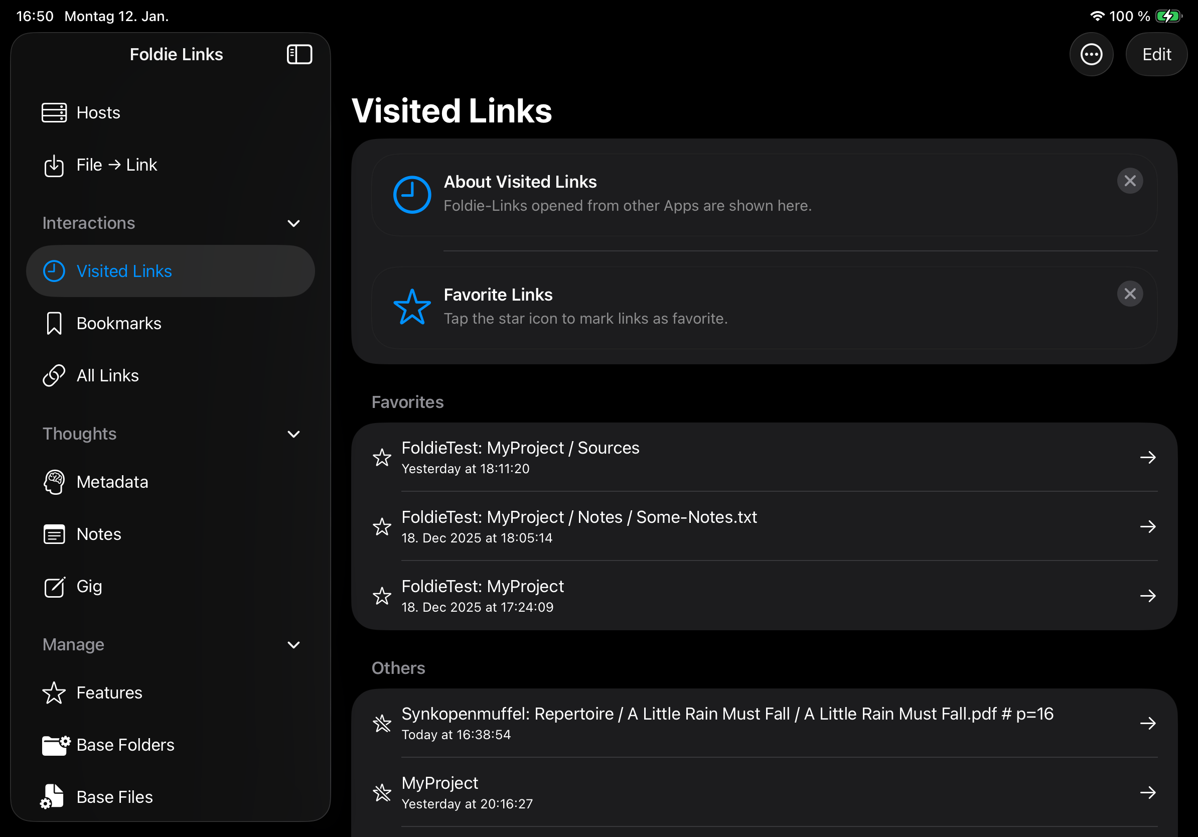Toggle the sidebar panel icon

(299, 54)
